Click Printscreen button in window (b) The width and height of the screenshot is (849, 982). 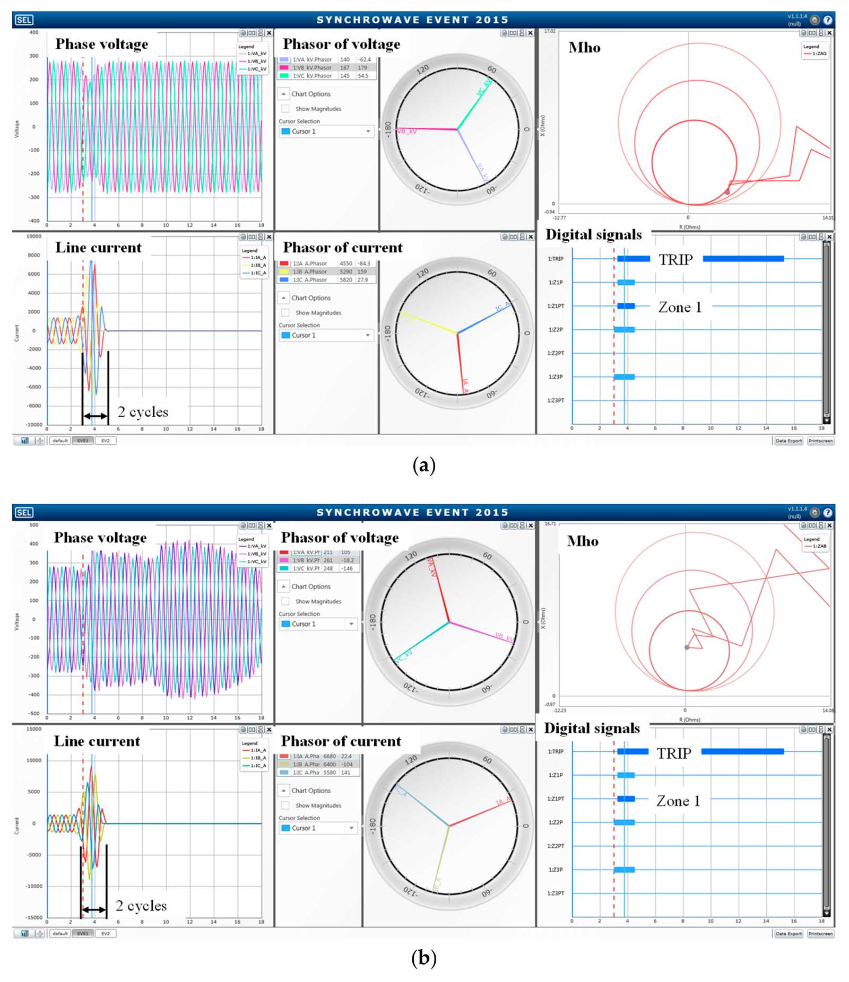pyautogui.click(x=820, y=933)
